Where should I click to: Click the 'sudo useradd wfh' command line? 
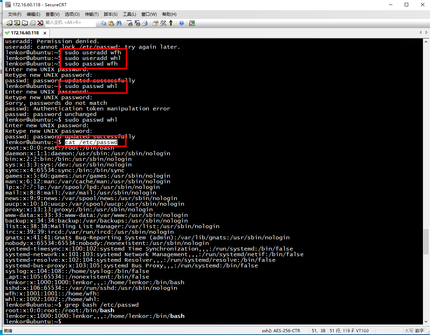[93, 53]
